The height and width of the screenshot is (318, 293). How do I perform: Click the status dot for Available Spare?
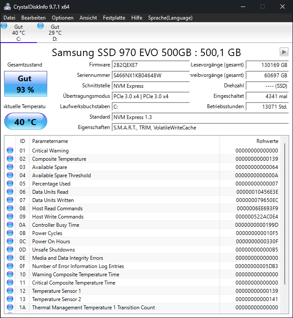[x=10, y=167]
